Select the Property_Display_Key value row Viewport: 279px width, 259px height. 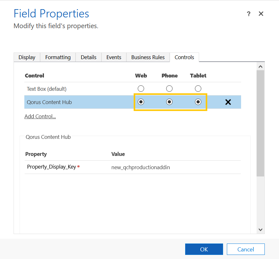tap(141, 167)
